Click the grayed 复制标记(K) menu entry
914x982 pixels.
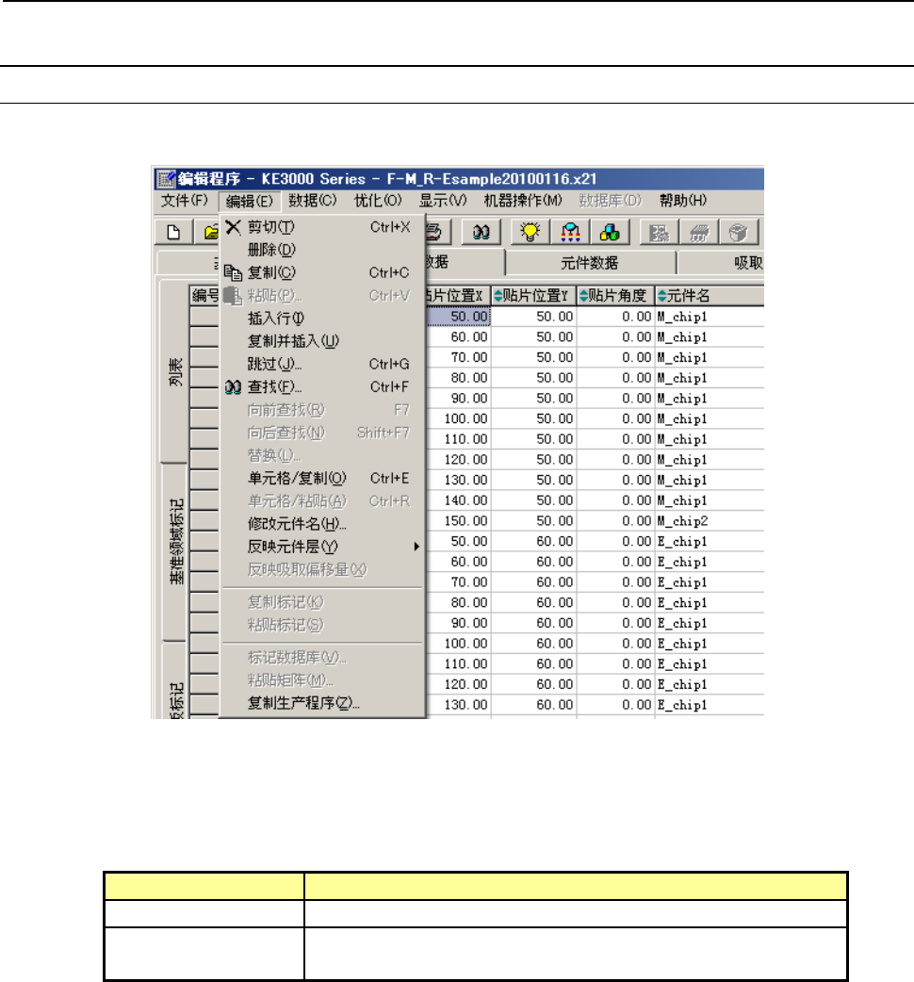(323, 602)
